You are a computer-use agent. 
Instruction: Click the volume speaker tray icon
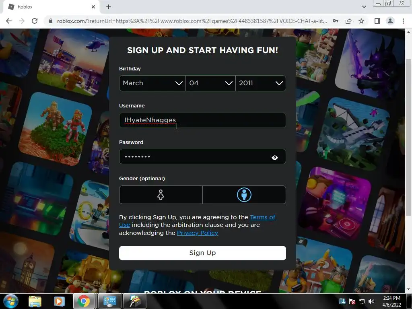point(371,301)
